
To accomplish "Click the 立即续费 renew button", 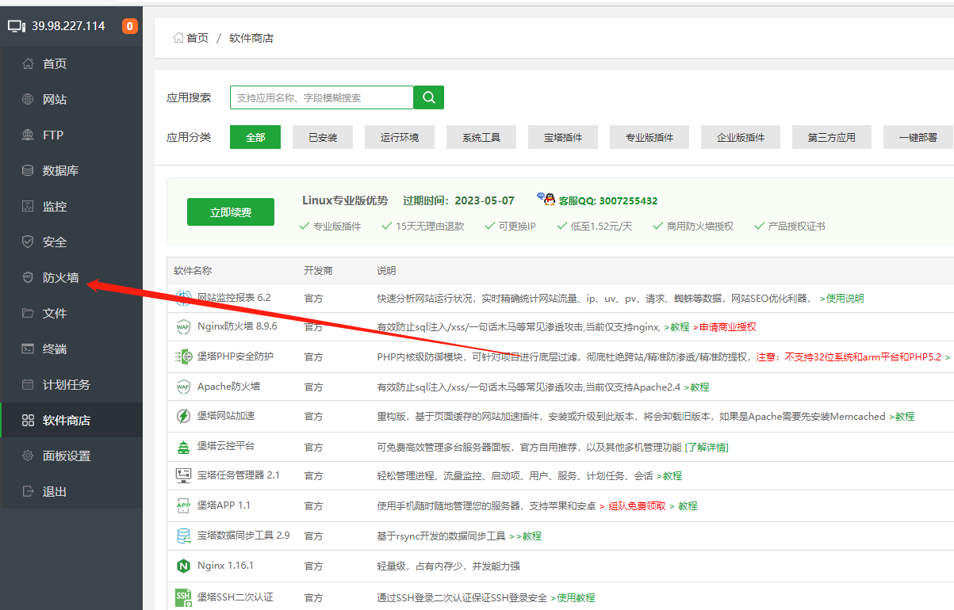I will point(231,212).
